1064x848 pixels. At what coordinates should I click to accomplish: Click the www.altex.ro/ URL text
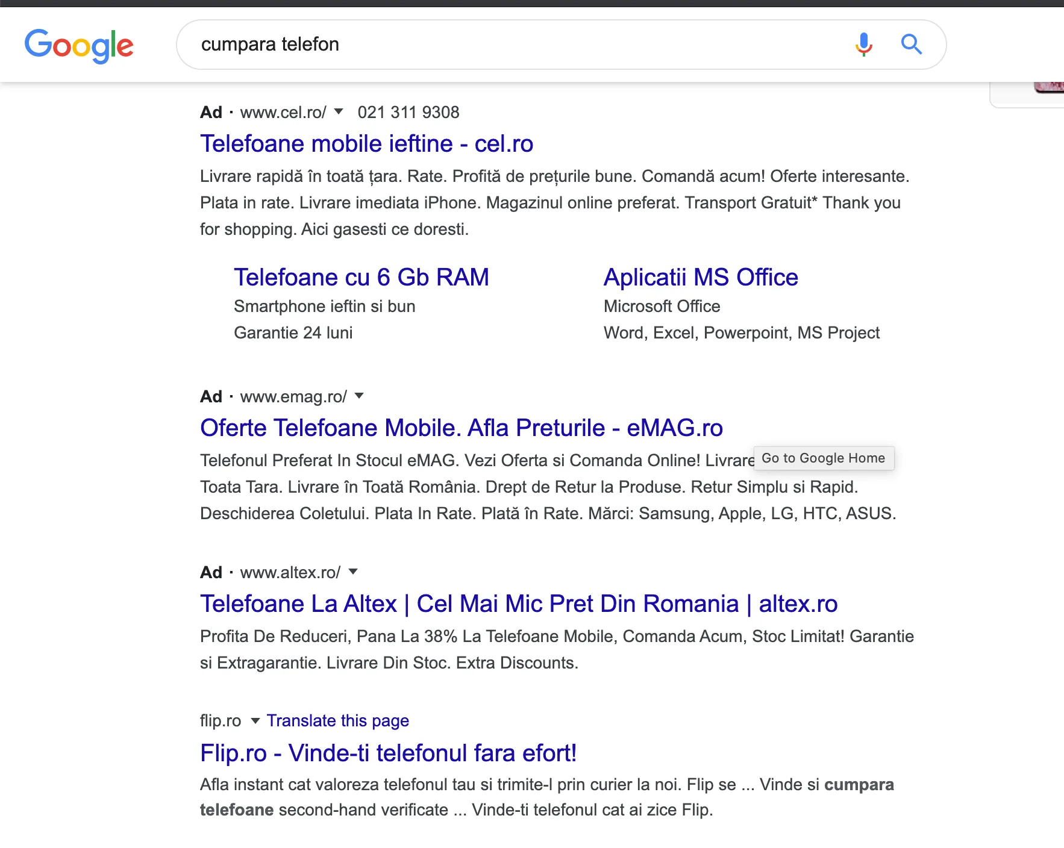[x=290, y=572]
